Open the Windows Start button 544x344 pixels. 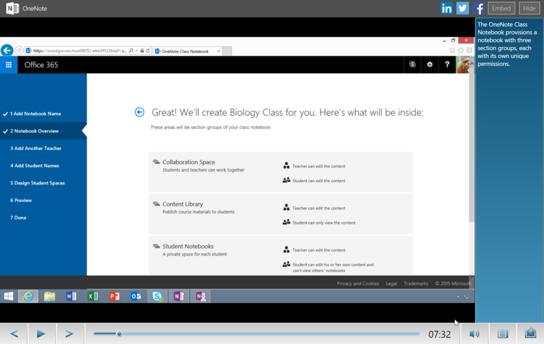(8, 296)
